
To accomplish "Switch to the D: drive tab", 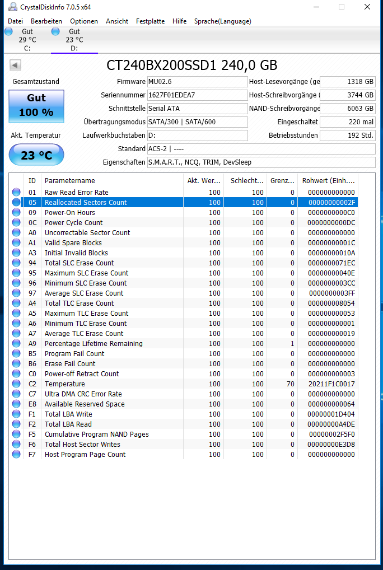I will 74,40.
